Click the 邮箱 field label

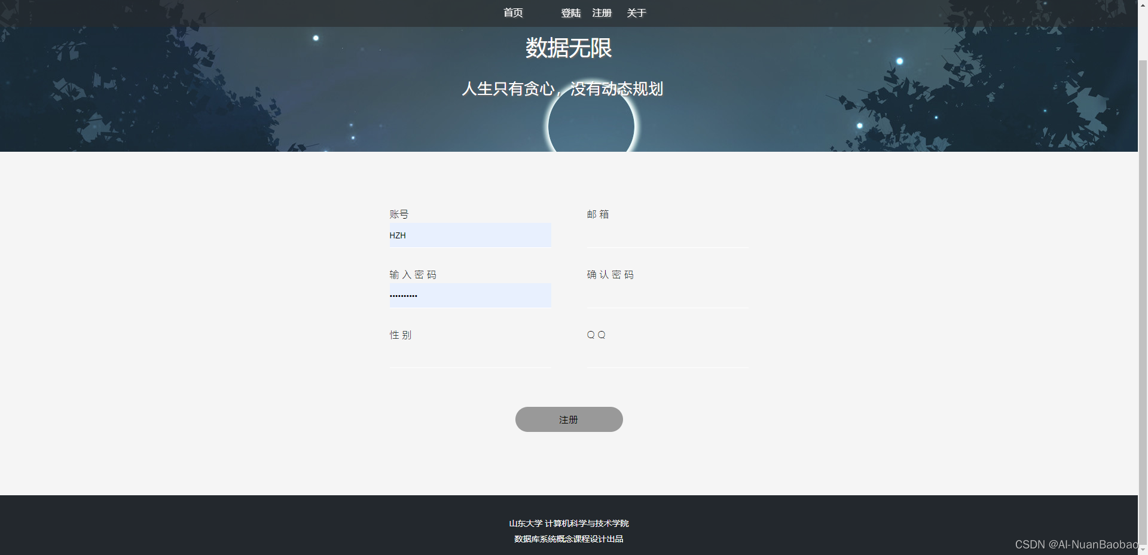598,214
